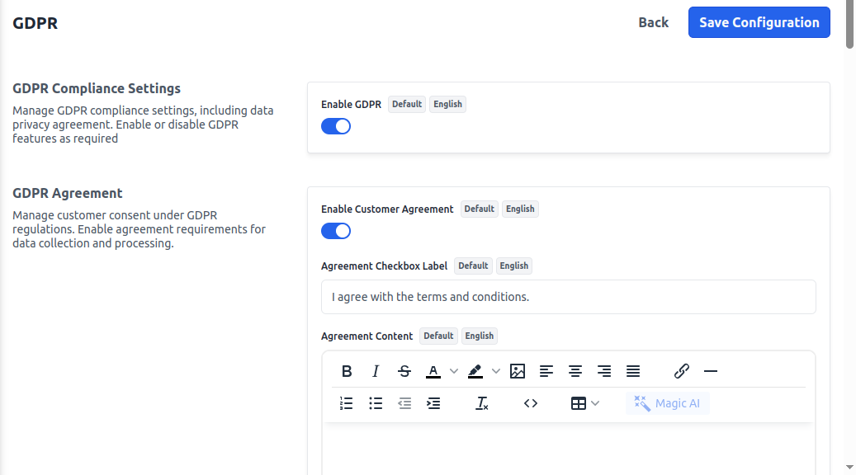Screen dimensions: 856x475
Task: Switch to the English tab for Agreement Content
Action: [479, 336]
